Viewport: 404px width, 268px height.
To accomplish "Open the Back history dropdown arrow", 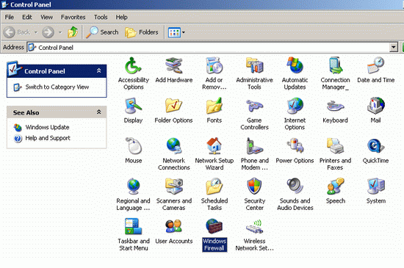I will tap(36, 32).
